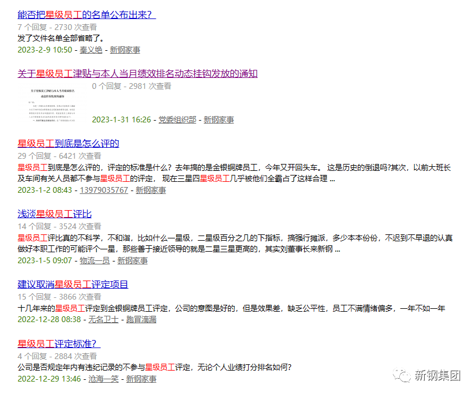Open 新钢家事 board beside 物流一员
The width and height of the screenshot is (476, 396).
(x=132, y=260)
